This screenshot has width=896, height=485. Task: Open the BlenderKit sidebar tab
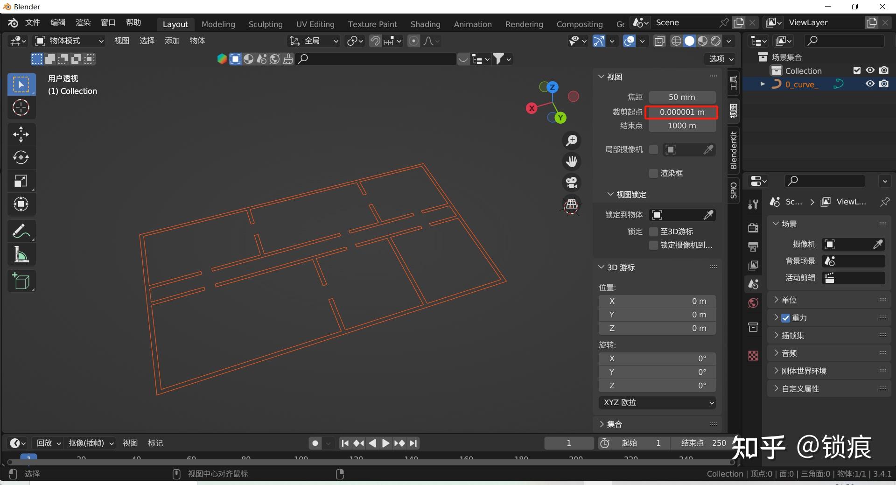pos(733,150)
